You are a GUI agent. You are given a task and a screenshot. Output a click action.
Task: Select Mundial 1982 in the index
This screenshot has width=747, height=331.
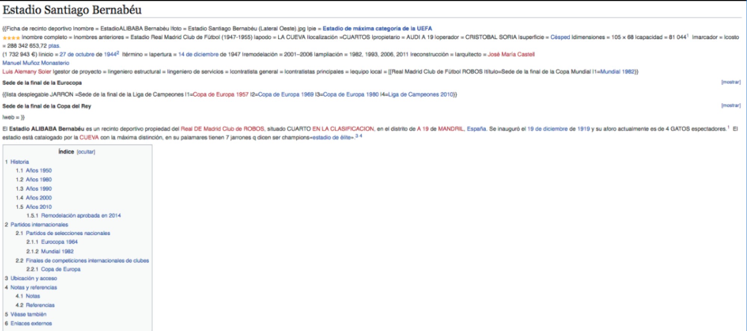tap(57, 251)
